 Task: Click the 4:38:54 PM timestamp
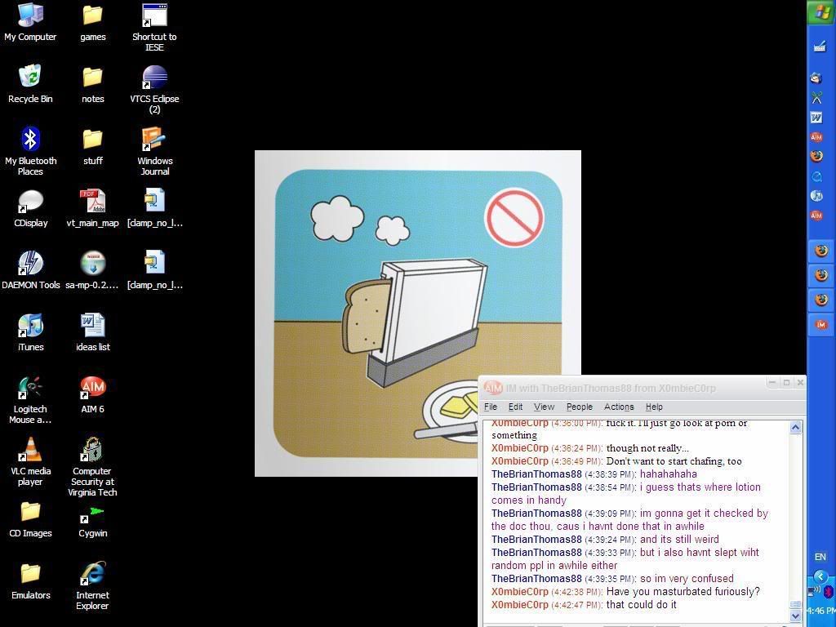pos(611,487)
